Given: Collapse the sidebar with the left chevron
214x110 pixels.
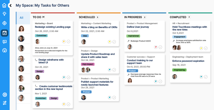Looking at the screenshot, I should coord(10,5).
